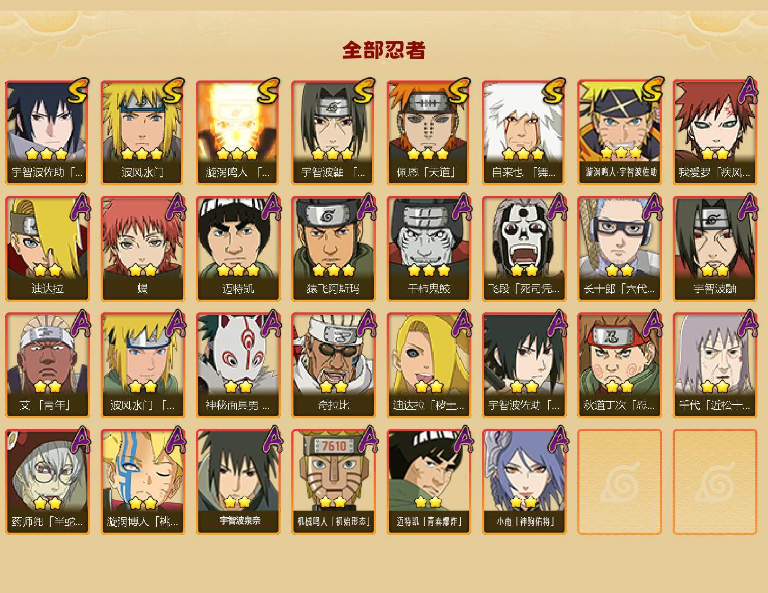Viewport: 768px width, 593px height.
Task: Select the 蝎 ninja portrait
Action: click(x=142, y=249)
